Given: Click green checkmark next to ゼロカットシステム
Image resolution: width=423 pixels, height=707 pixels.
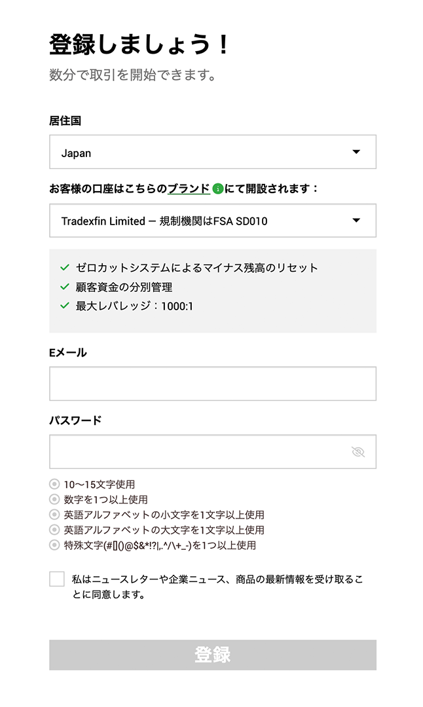Looking at the screenshot, I should [x=64, y=268].
